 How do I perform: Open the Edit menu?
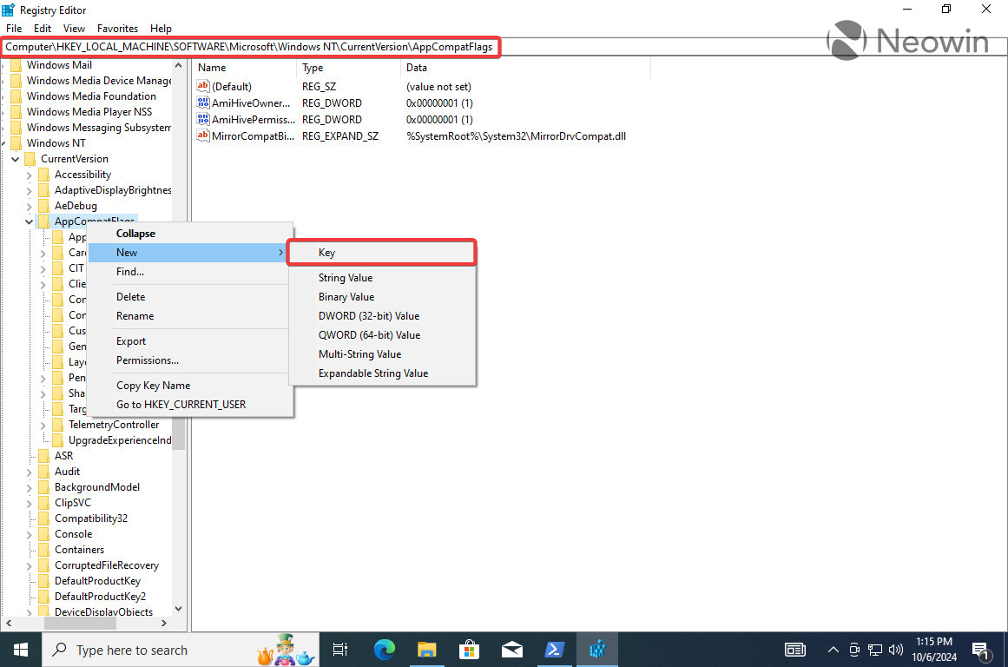click(43, 29)
